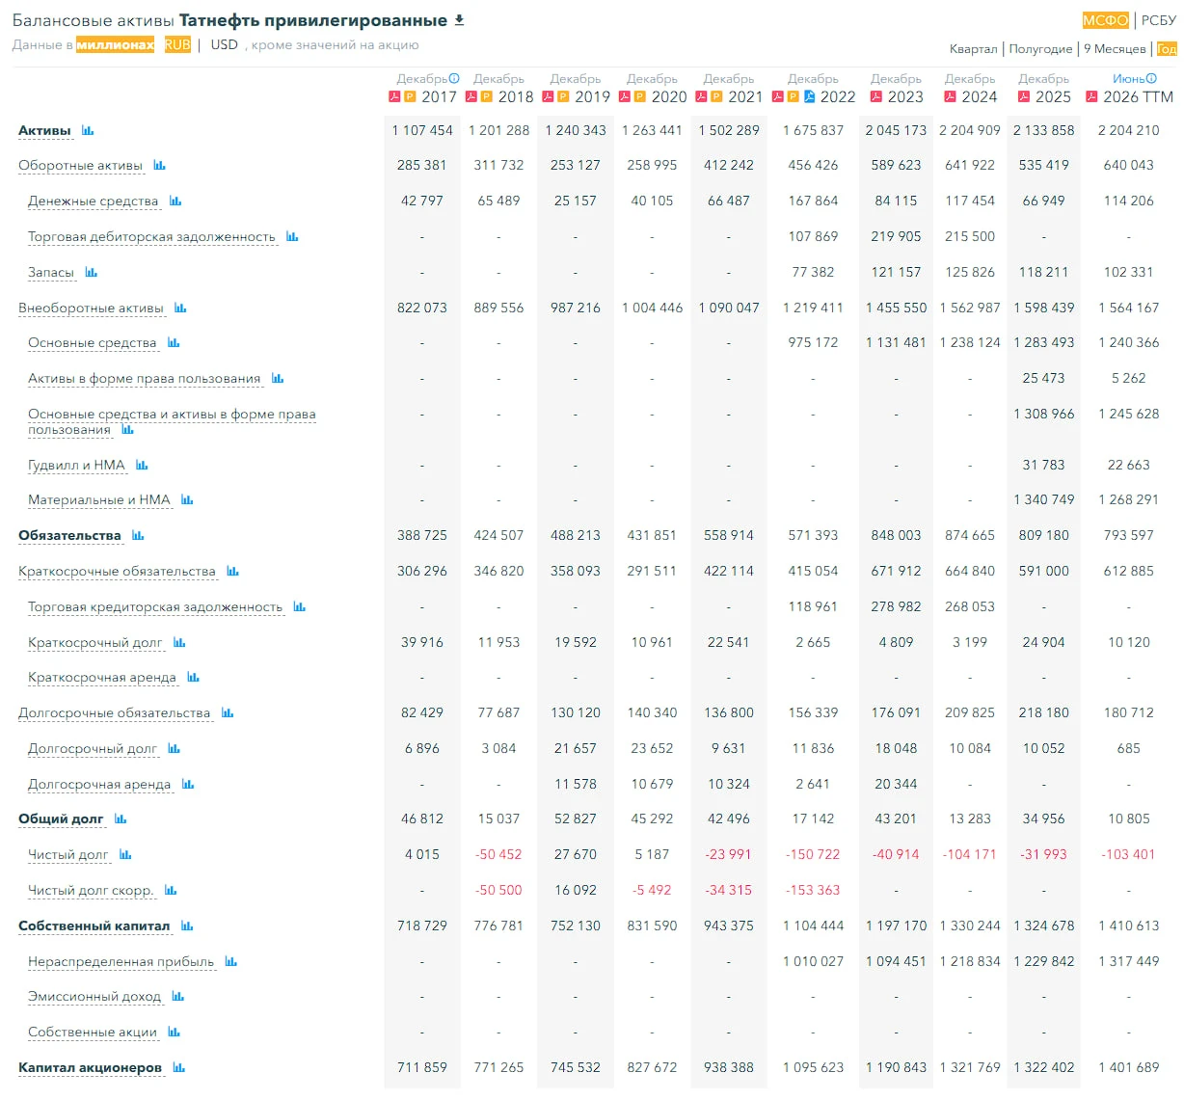
Task: Click chart icon next to Собственный капитал
Action: tap(187, 926)
